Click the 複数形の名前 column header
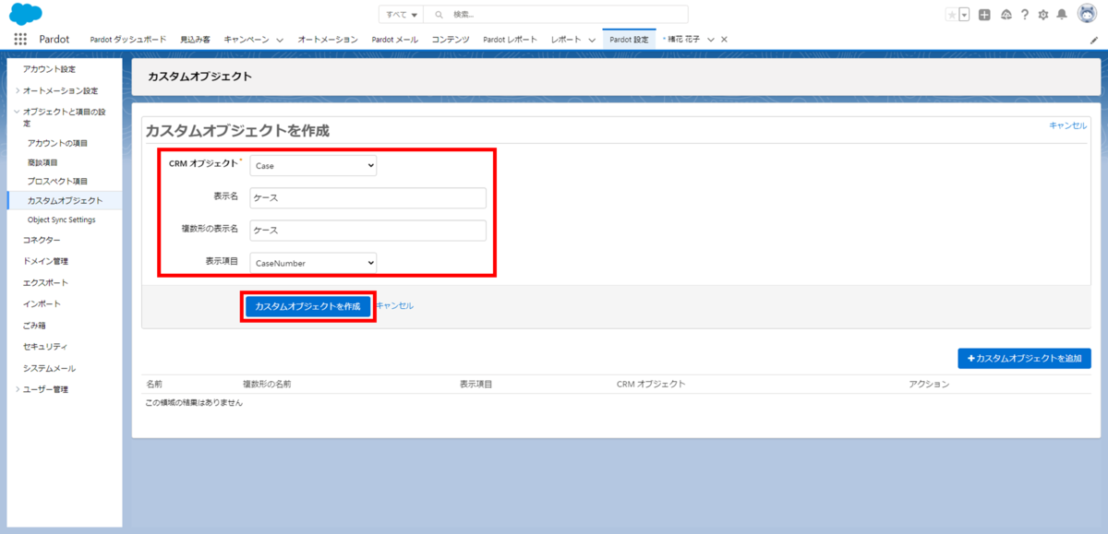 (267, 384)
